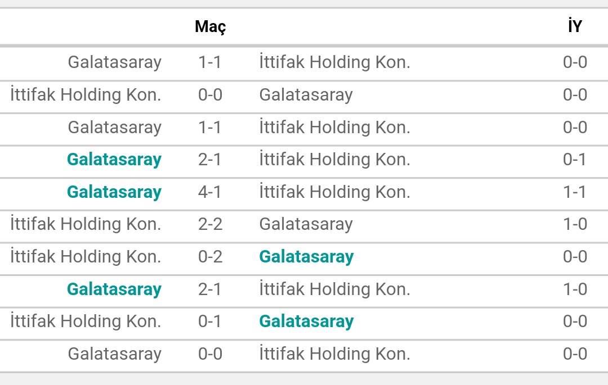Select the 1-1 score in the first row
Screen dimensions: 608x385
210,62
